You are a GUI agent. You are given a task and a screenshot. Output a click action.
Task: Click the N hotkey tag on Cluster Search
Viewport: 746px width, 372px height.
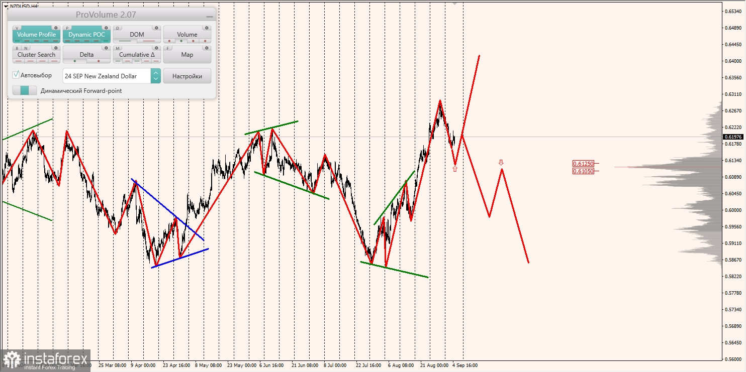tap(26, 48)
